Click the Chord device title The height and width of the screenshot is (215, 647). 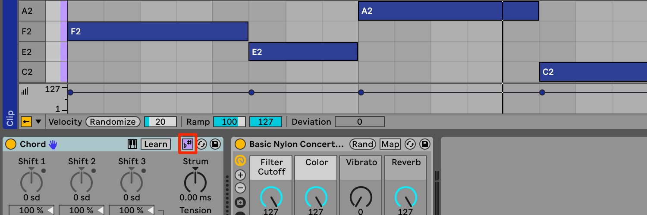[x=33, y=144]
